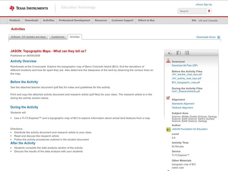
Task: Click the Other Materials label
Action: tap(182, 160)
